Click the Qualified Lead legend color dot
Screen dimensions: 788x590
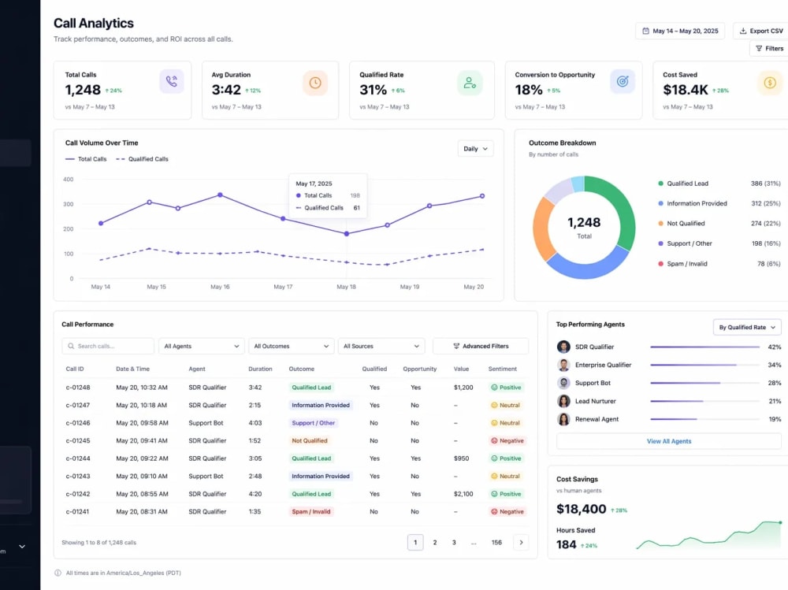(x=660, y=184)
